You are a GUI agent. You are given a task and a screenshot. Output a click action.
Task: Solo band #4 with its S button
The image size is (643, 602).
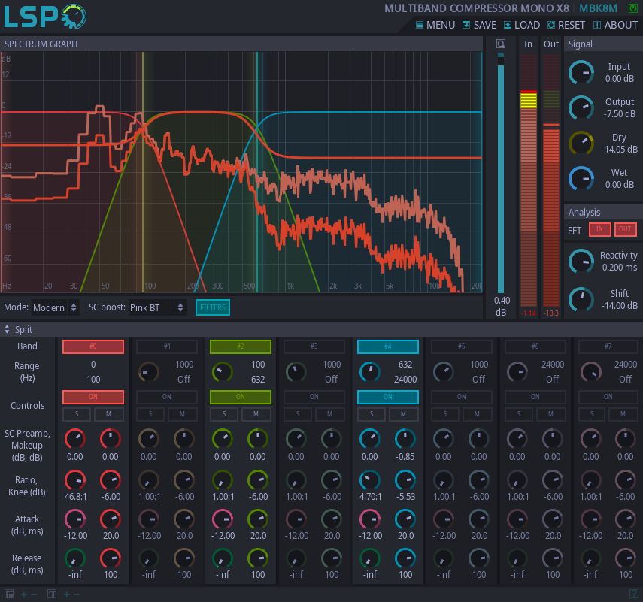pos(372,414)
